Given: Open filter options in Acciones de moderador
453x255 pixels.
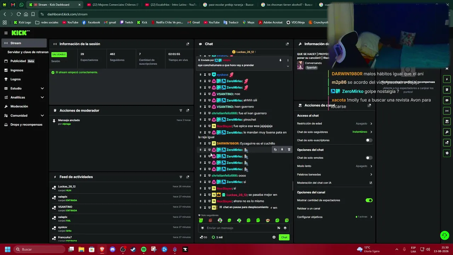Looking at the screenshot, I should pos(181,110).
